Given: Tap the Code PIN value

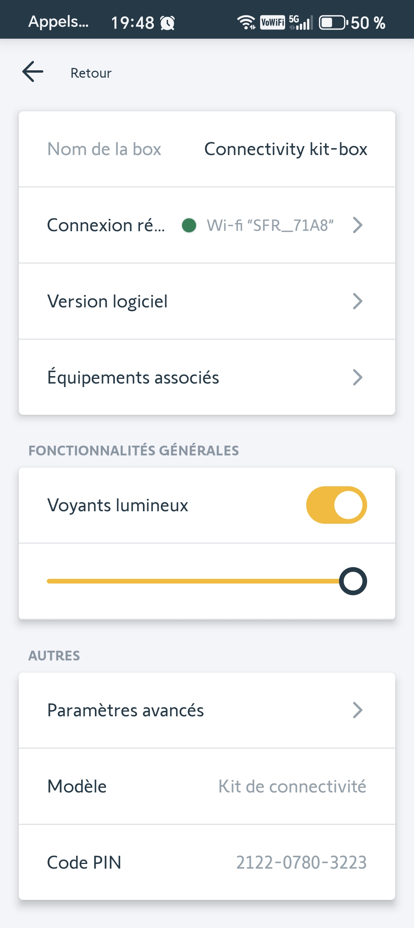Looking at the screenshot, I should point(301,862).
